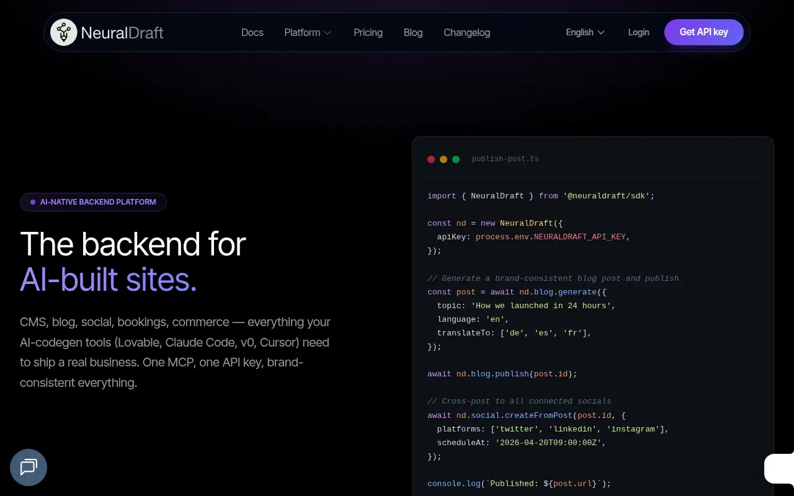Image resolution: width=794 pixels, height=496 pixels.
Task: Click the platforms array code line
Action: [x=553, y=429]
